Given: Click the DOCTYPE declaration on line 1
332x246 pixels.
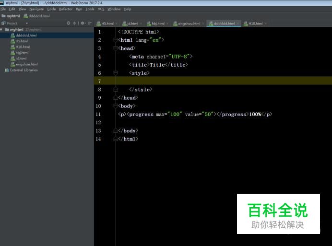Looking at the screenshot, I should tap(139, 32).
